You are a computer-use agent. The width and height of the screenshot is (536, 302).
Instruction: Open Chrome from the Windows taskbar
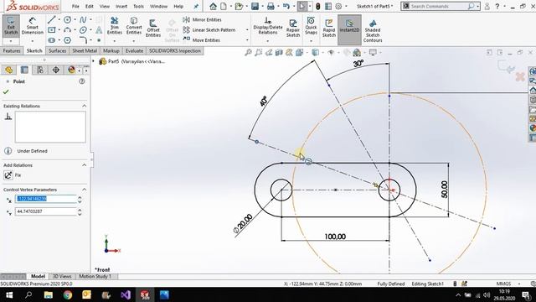pos(68,294)
